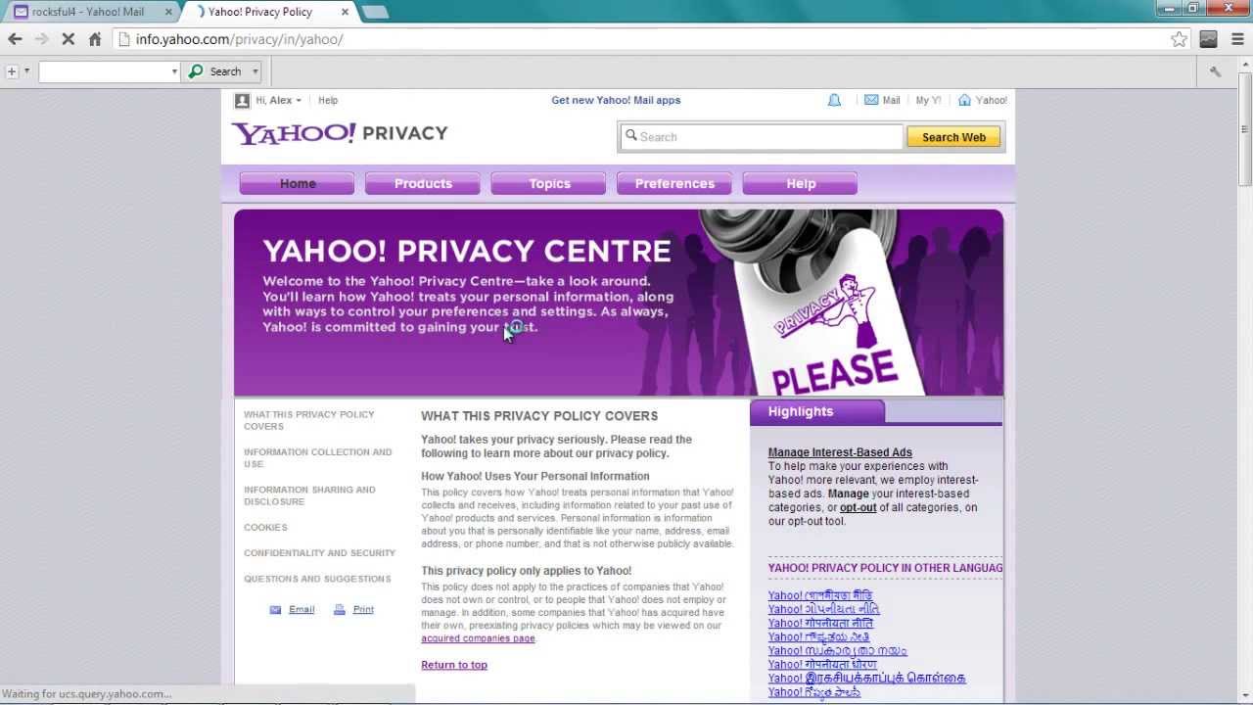Screen dimensions: 1253x705
Task: Go to browser home page icon
Action: coord(95,39)
